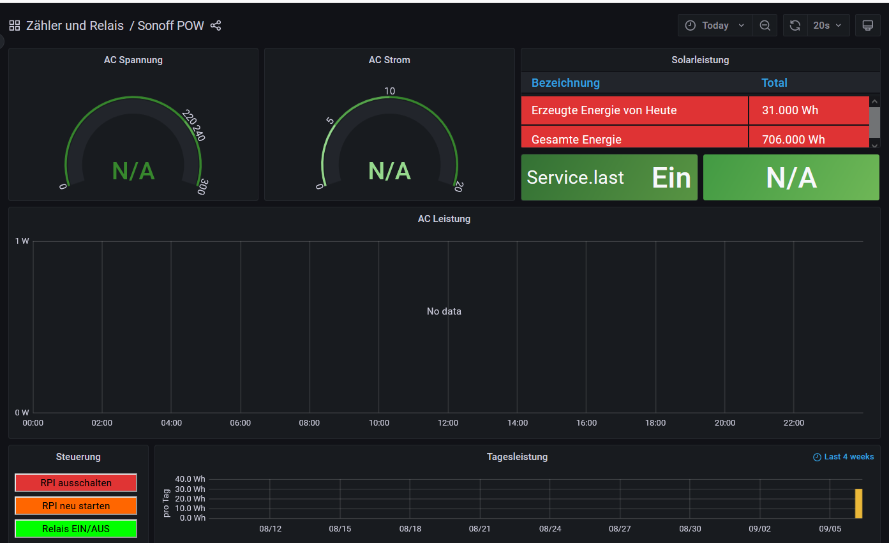
Task: Sort table by Bezeichnung column header
Action: point(565,83)
